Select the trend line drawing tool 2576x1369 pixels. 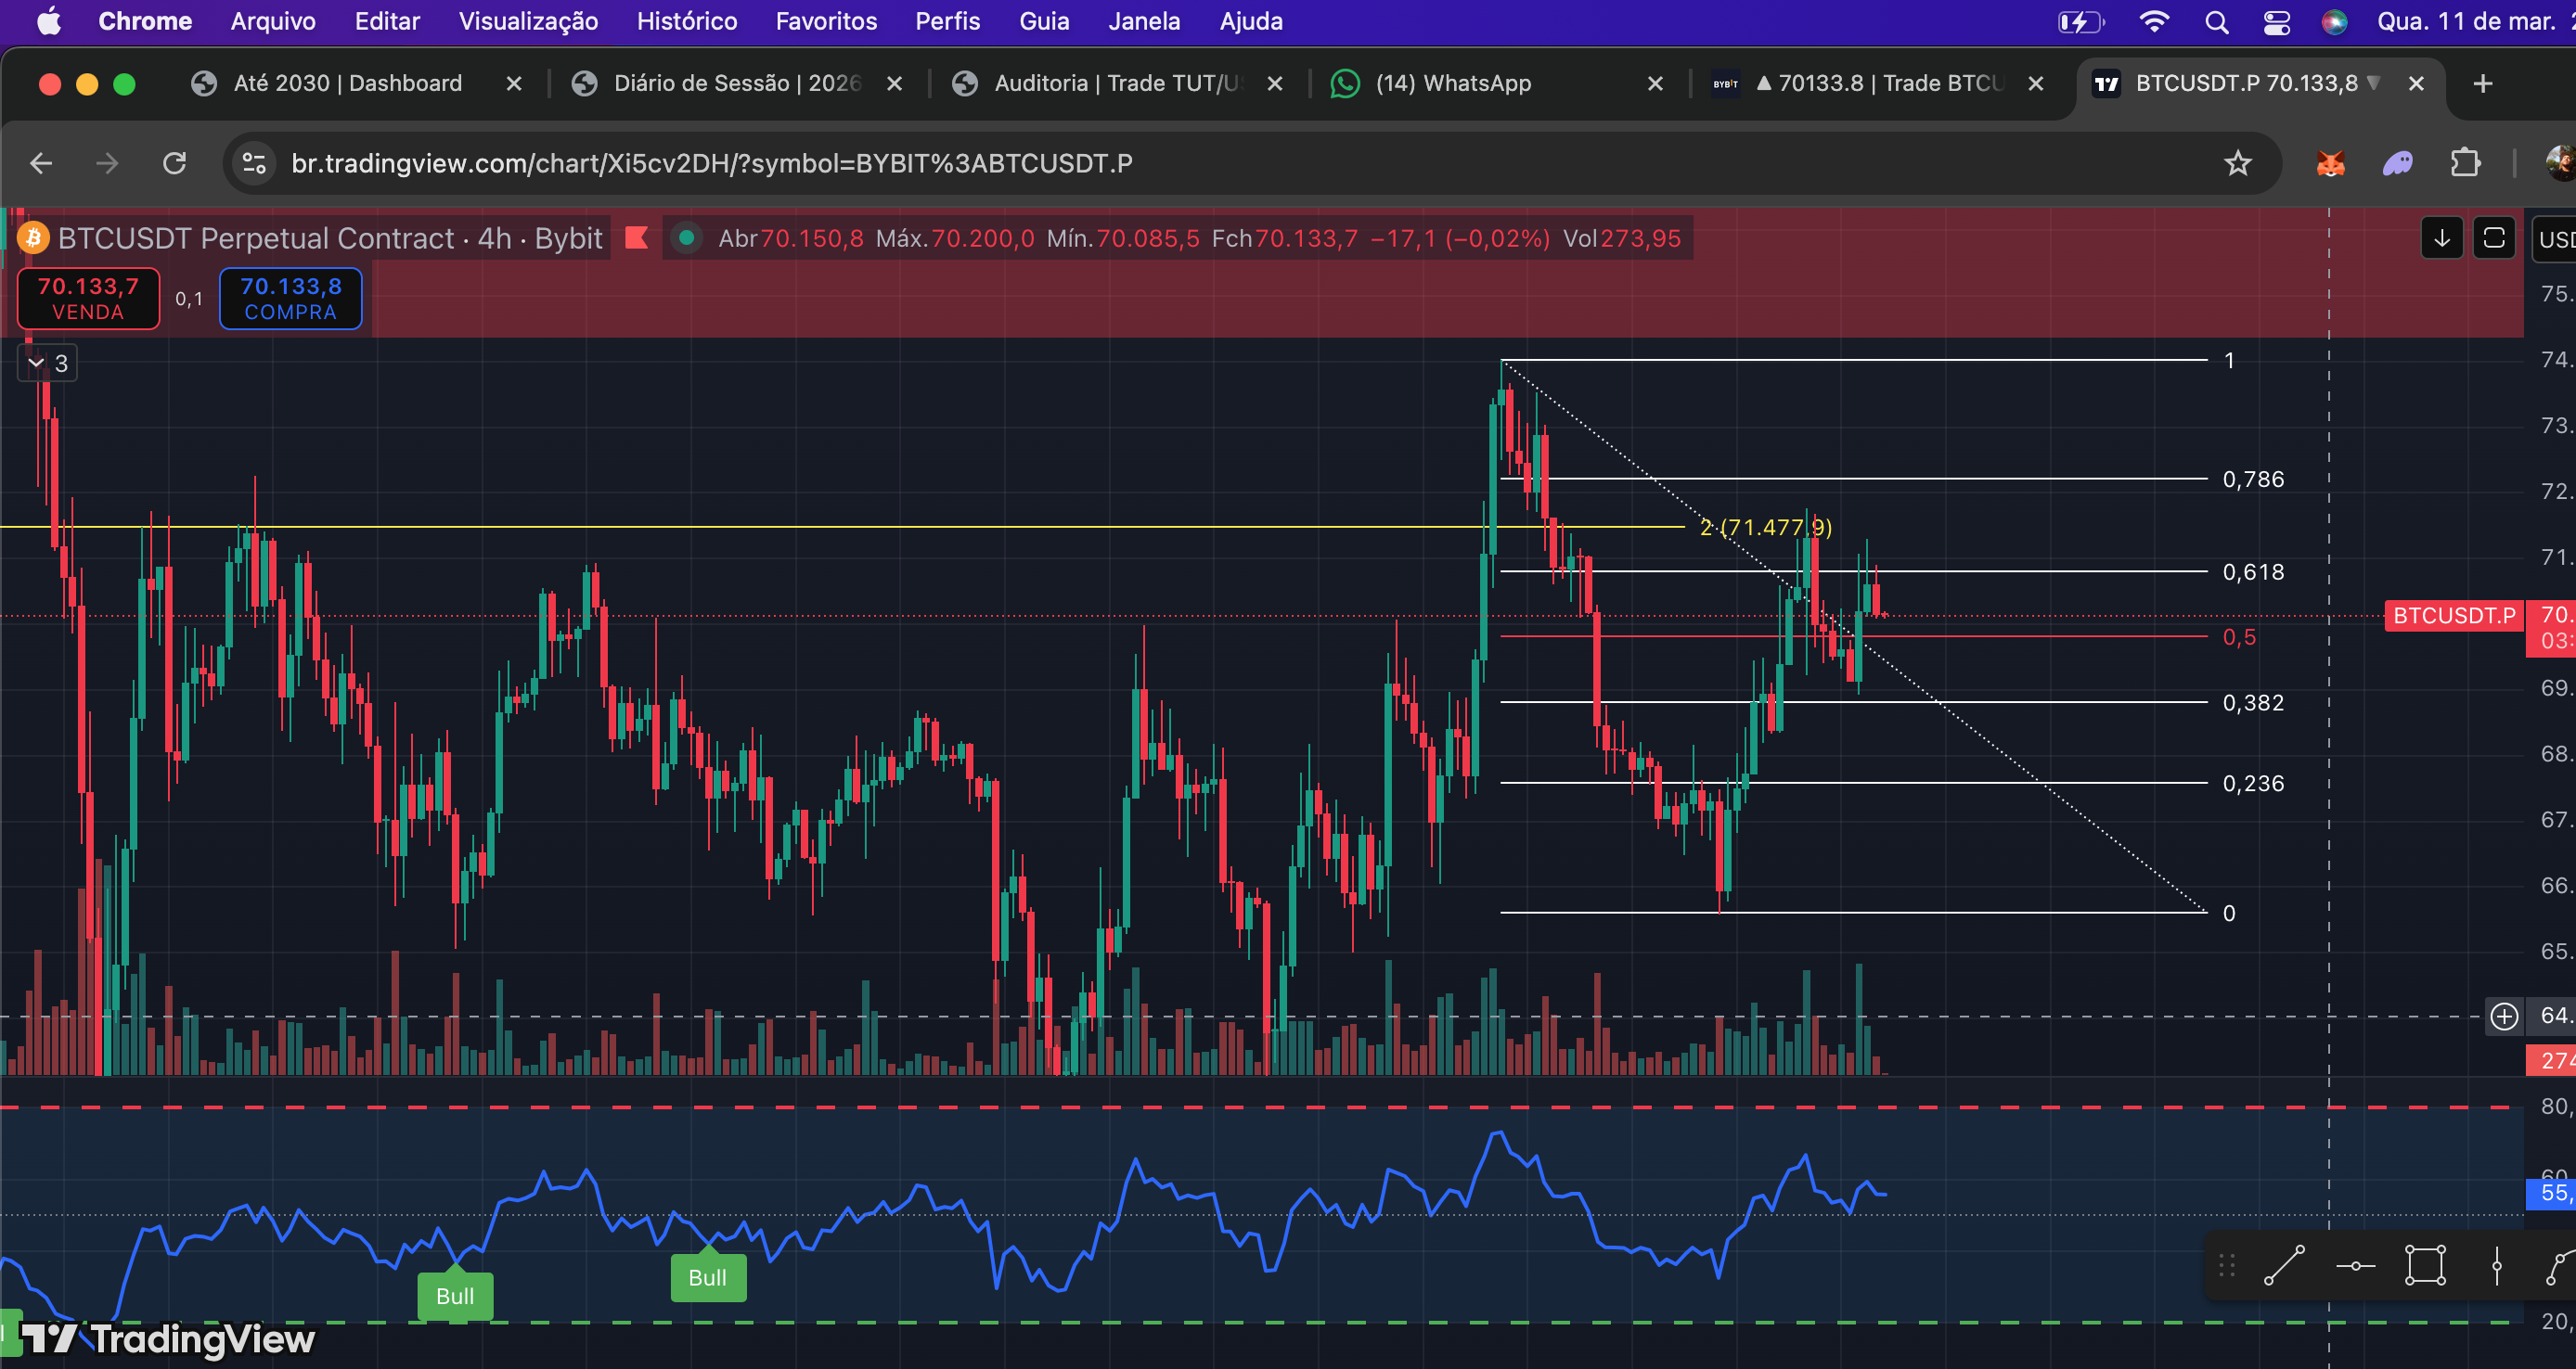(2284, 1265)
